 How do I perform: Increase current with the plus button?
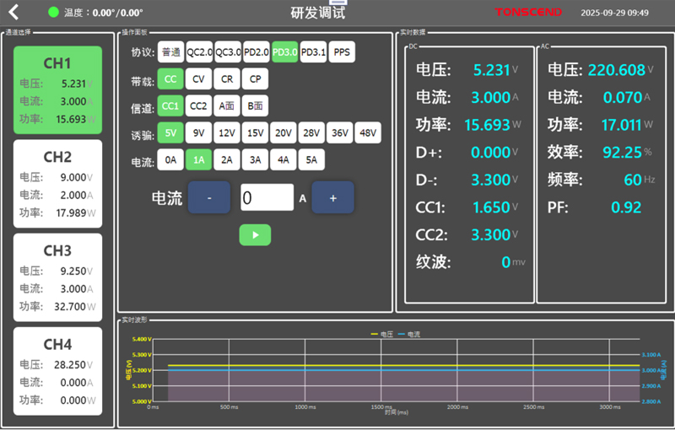332,198
